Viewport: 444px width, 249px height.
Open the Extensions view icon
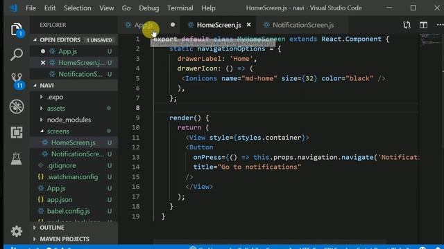(17, 132)
